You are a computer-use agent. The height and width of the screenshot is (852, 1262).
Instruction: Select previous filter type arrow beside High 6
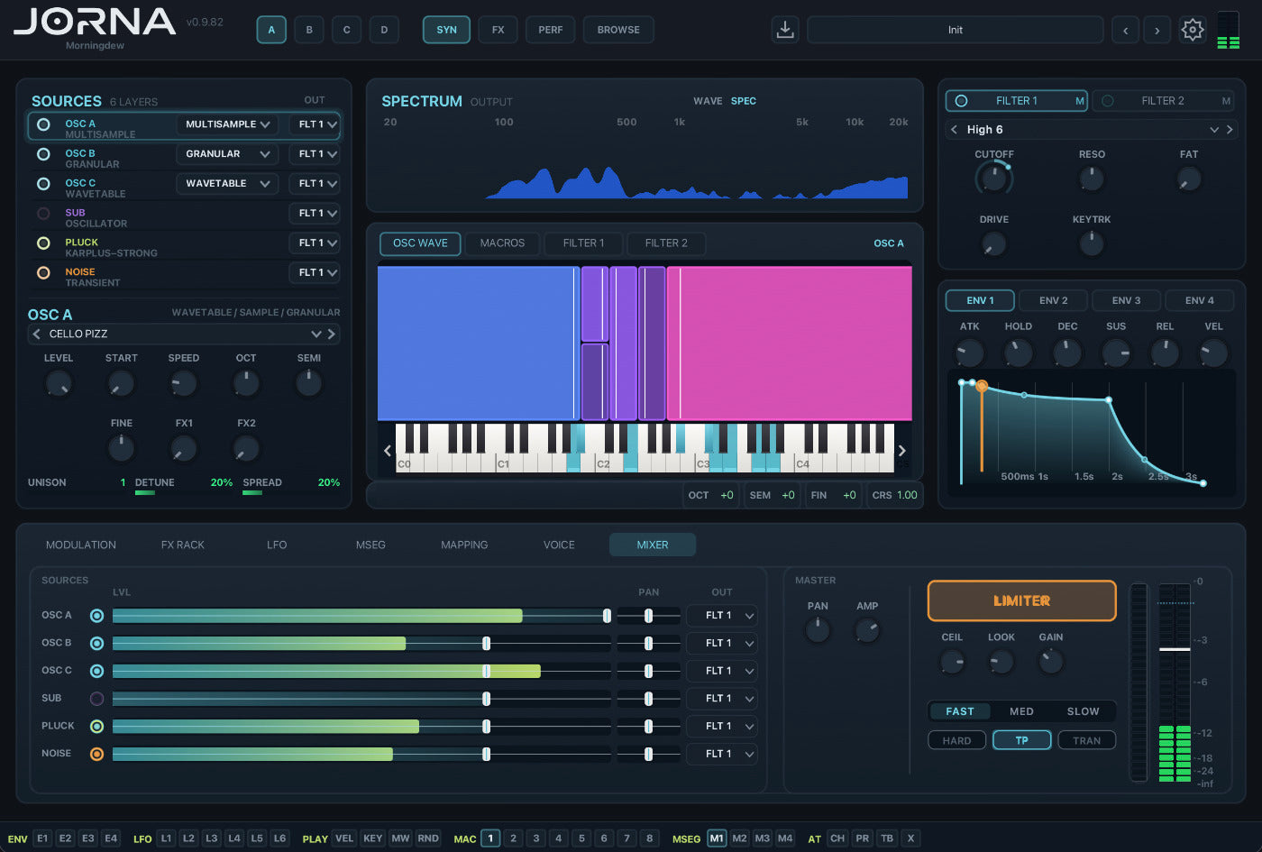[x=955, y=130]
